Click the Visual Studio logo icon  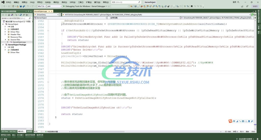coord(3,2)
